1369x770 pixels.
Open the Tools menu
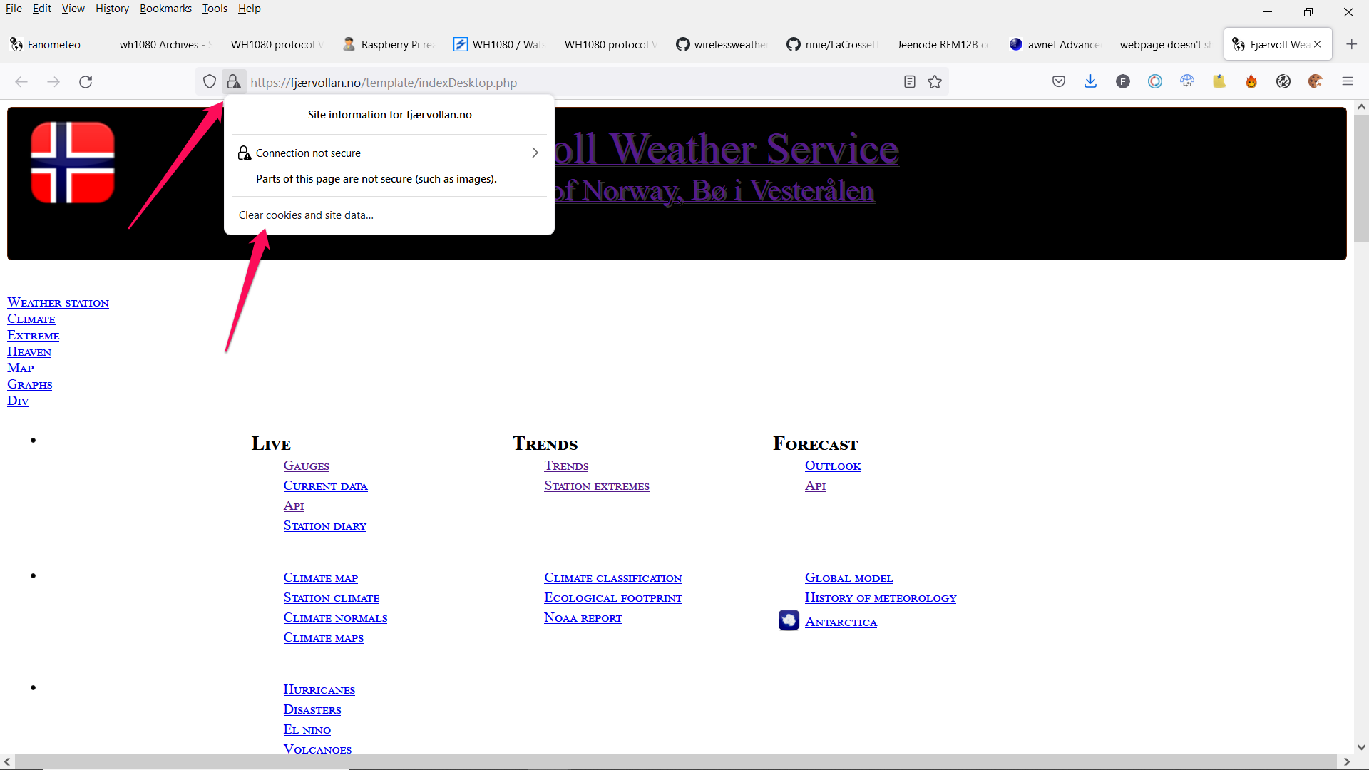(x=215, y=9)
